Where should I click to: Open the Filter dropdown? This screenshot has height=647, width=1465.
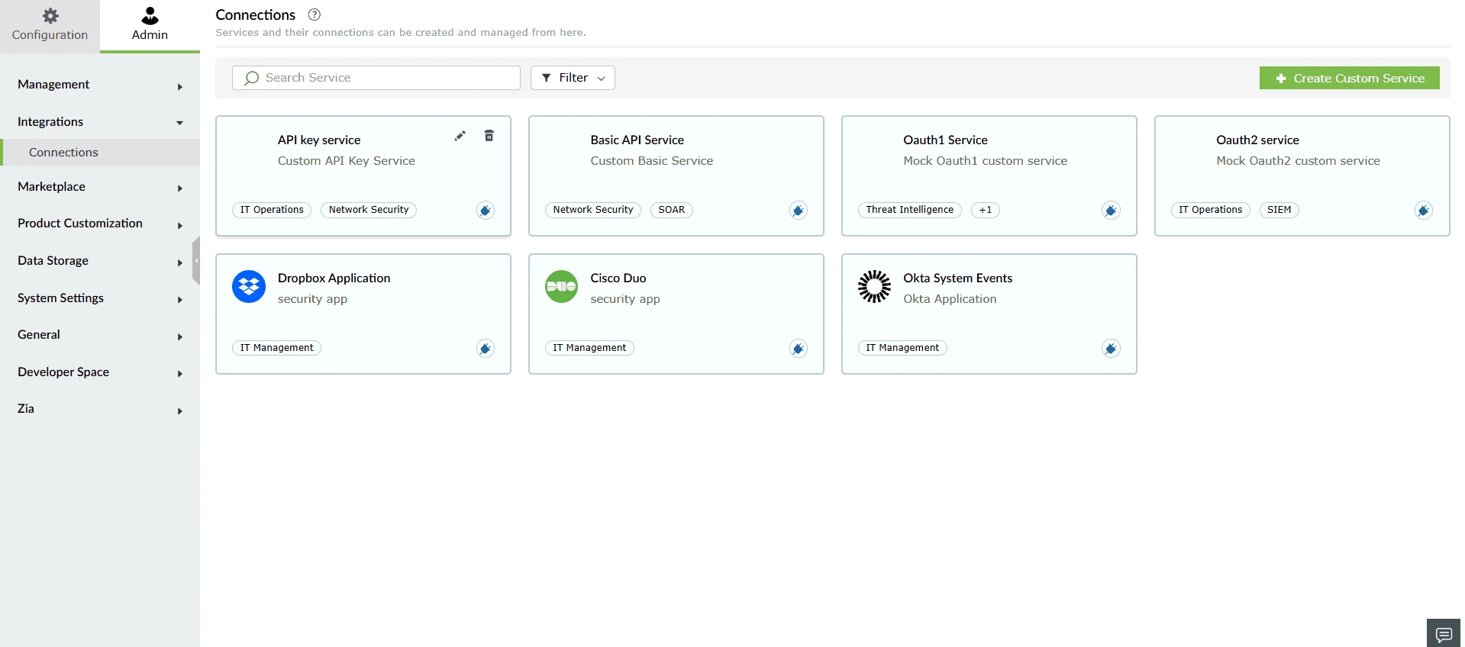573,78
